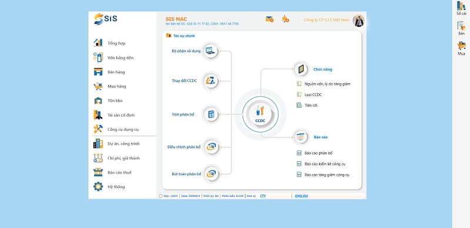Select the Công cụ dụng cụ menu label
The height and width of the screenshot is (228, 470).
[123, 130]
